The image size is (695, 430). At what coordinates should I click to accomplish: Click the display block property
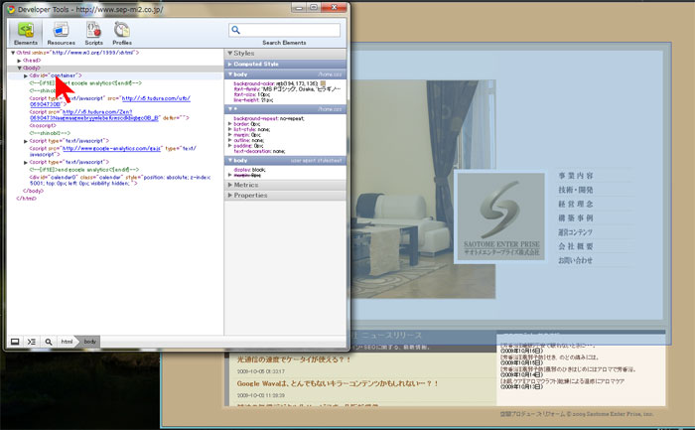(x=249, y=170)
